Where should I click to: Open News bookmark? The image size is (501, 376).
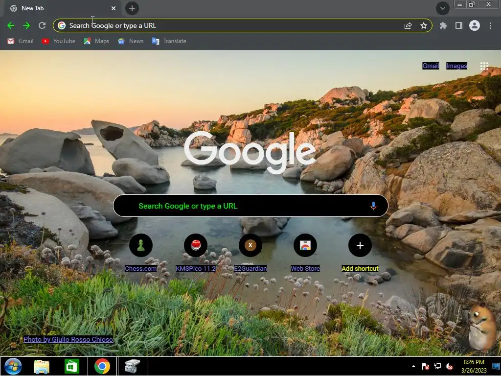click(x=131, y=41)
